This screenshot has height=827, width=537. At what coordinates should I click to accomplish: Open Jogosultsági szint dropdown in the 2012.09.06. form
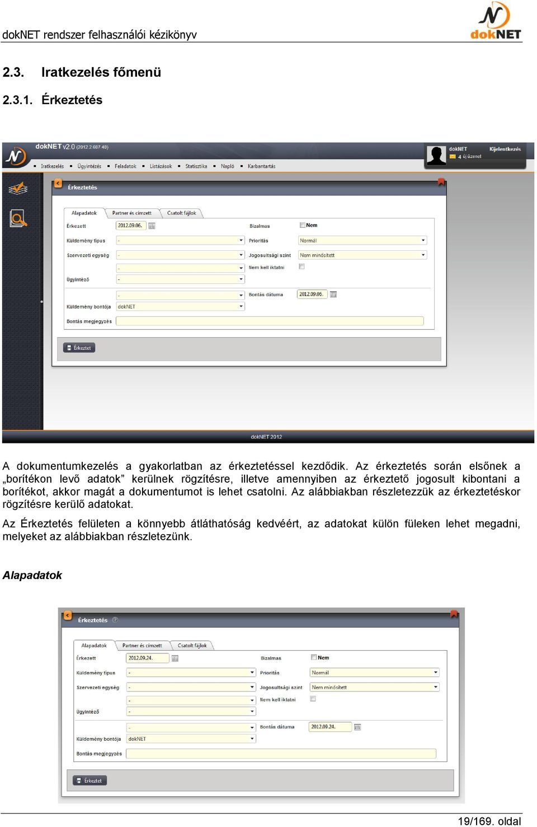(x=362, y=255)
